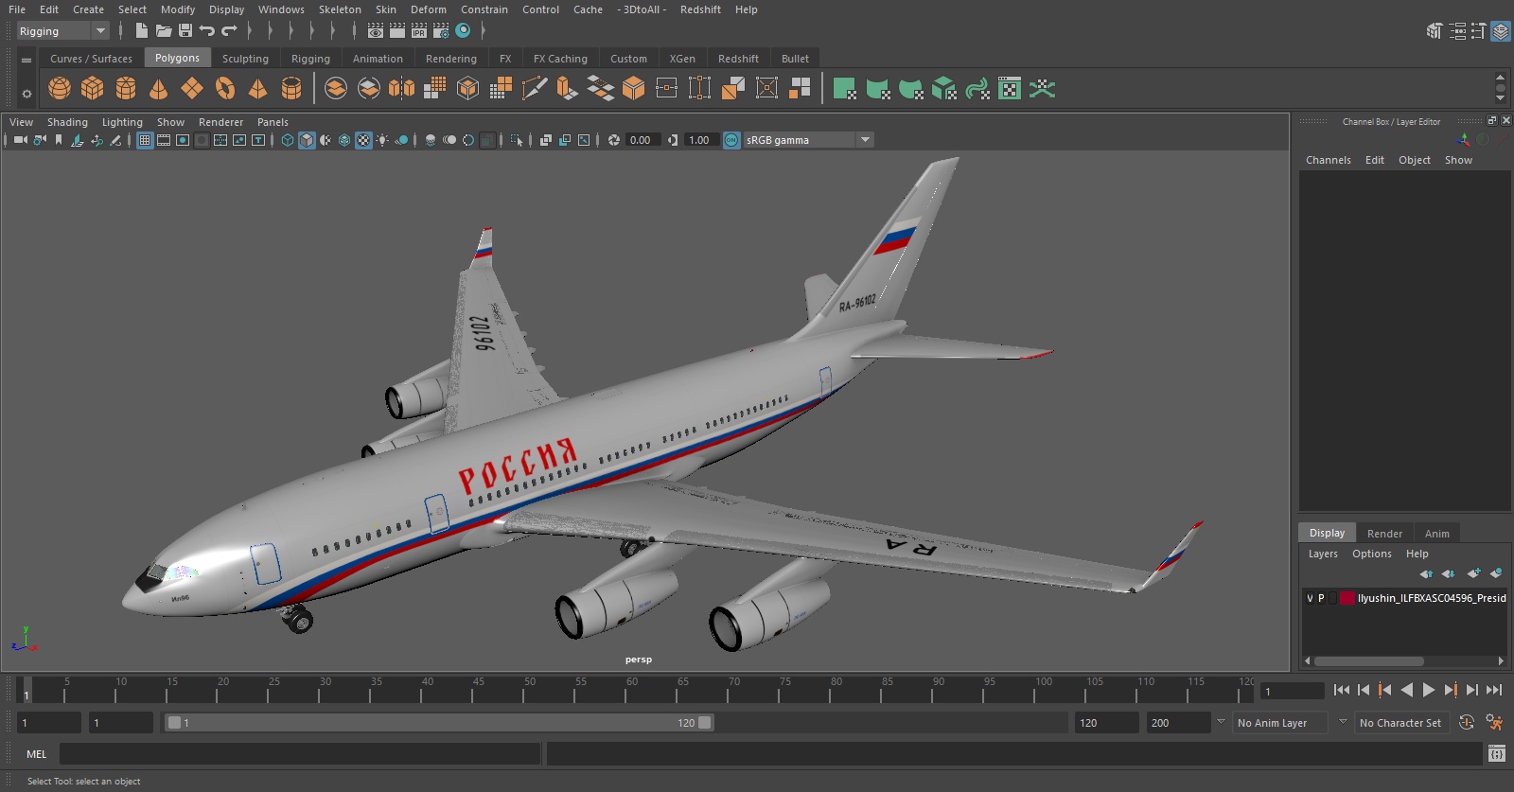Toggle resolution gate in viewport toolbar
1514x792 pixels.
(x=183, y=140)
